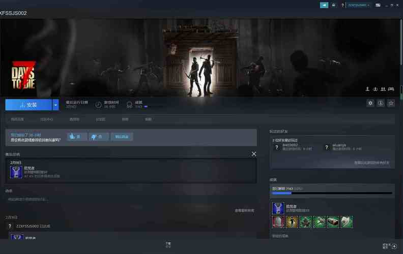This screenshot has height=254, width=403.
Task: Click friend name akuanya
Action: pyautogui.click(x=339, y=145)
